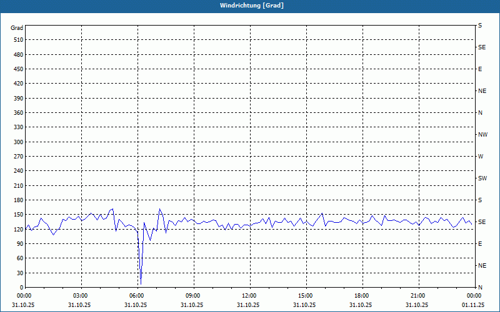
Task: Pick the 150 degree axis label
Action: pos(19,215)
